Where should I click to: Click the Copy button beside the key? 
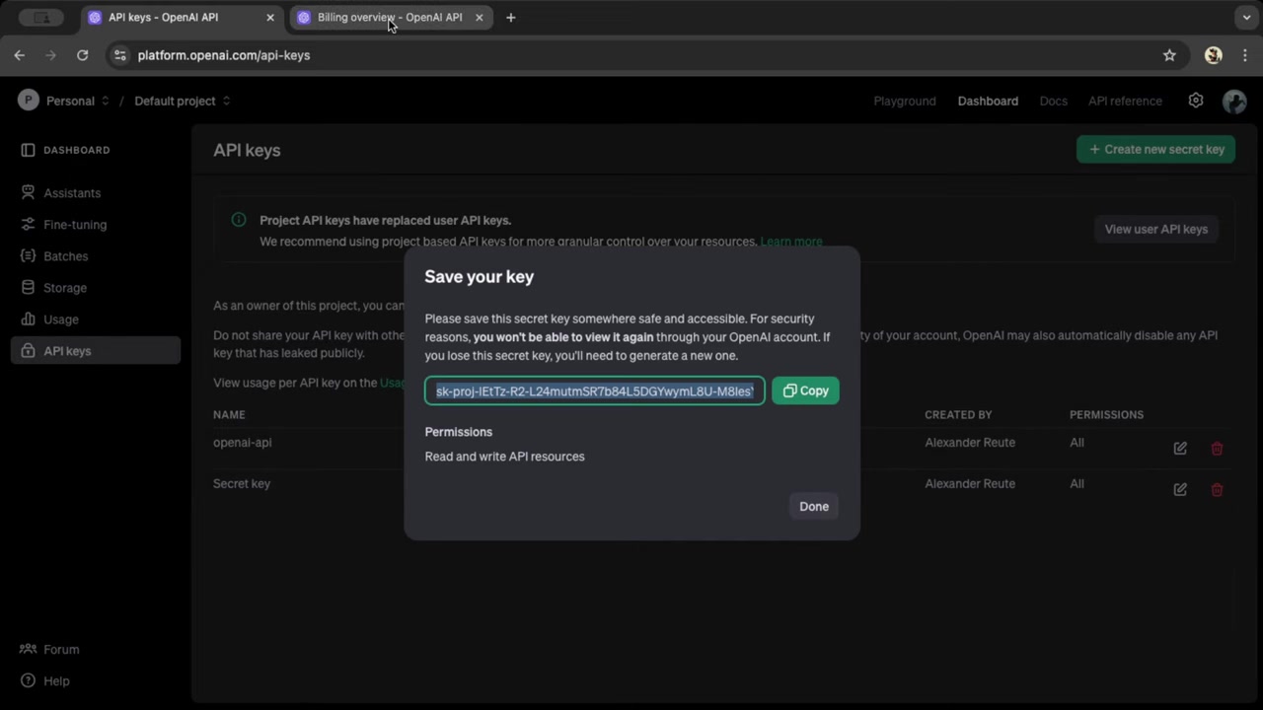click(x=805, y=390)
